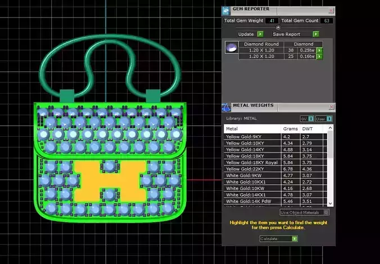
Task: Sort by the Metal column header
Action: click(x=252, y=129)
